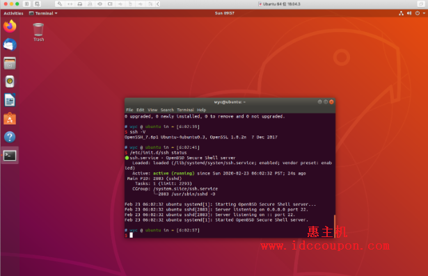Open the View menu in the terminal
This screenshot has height=276, width=428.
tap(152, 110)
